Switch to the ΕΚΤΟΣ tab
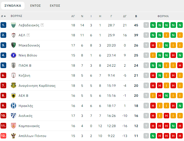 55,5
